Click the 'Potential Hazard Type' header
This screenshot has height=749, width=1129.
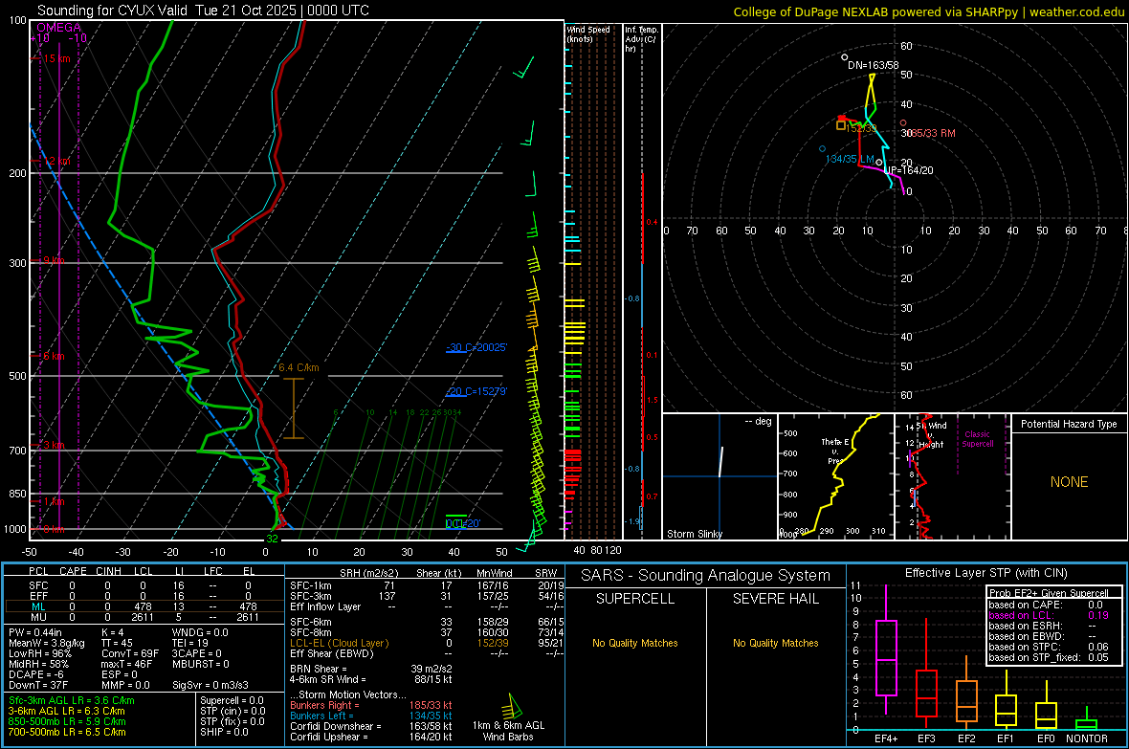(x=1070, y=424)
